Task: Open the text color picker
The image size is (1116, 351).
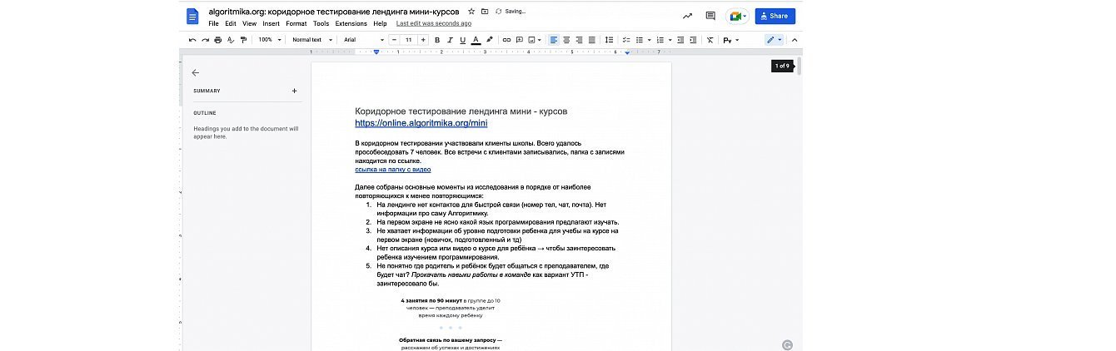Action: click(x=476, y=40)
